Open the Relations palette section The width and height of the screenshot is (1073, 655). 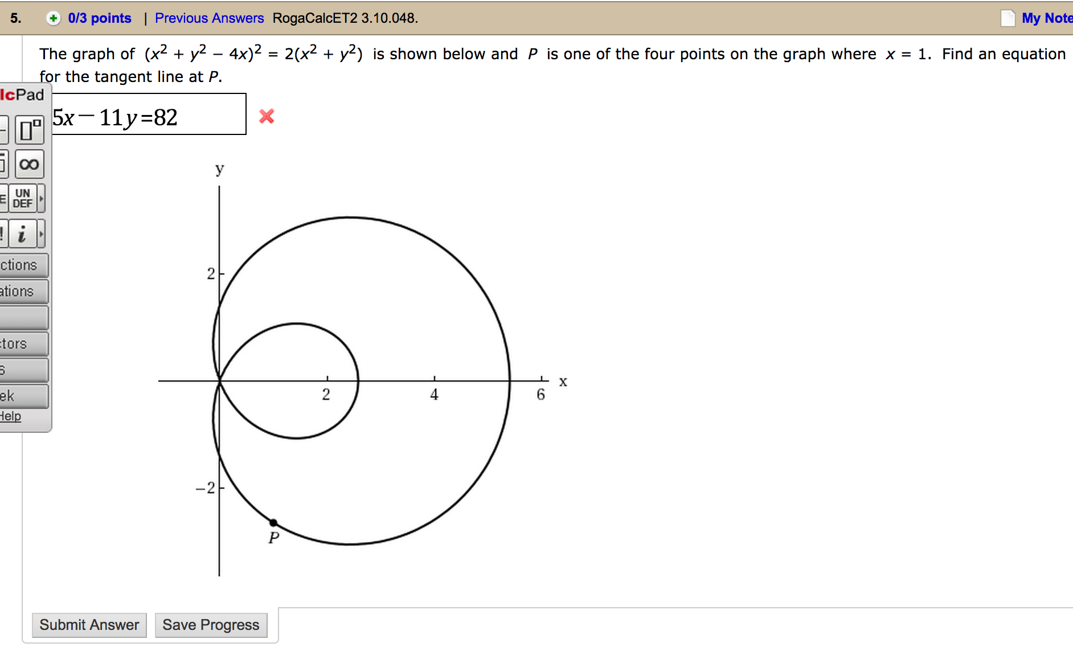[x=23, y=292]
